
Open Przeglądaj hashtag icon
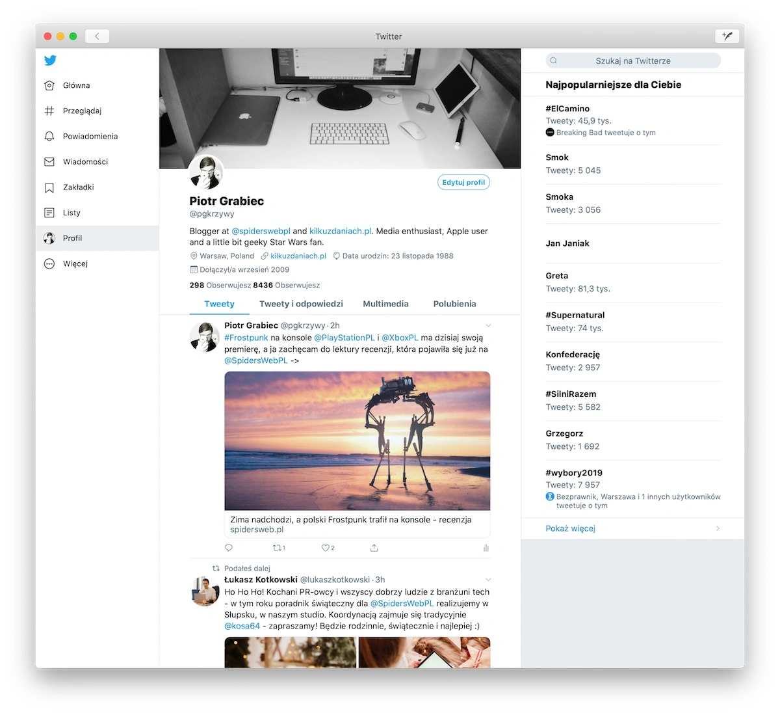tap(49, 111)
